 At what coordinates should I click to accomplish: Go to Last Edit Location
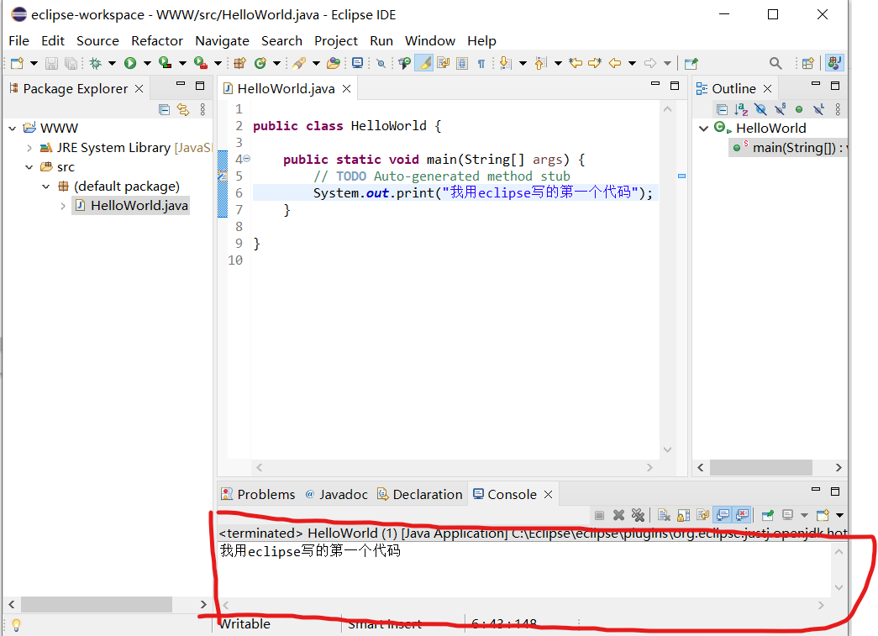(x=576, y=63)
